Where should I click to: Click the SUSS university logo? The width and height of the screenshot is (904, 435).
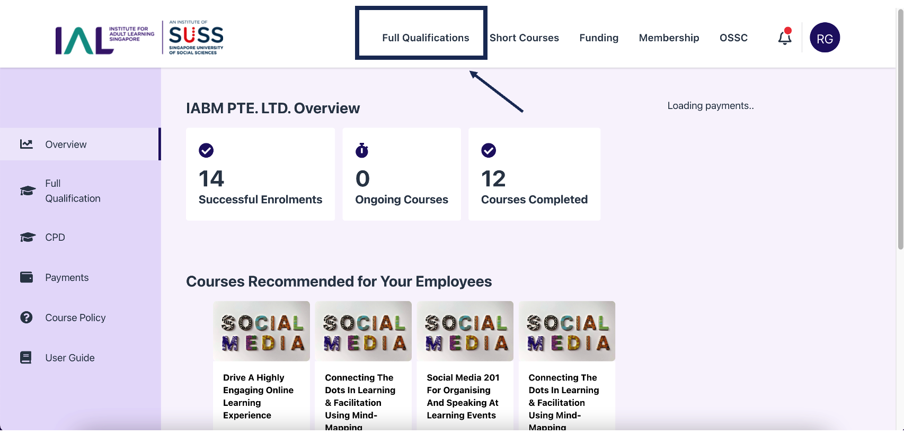tap(196, 38)
